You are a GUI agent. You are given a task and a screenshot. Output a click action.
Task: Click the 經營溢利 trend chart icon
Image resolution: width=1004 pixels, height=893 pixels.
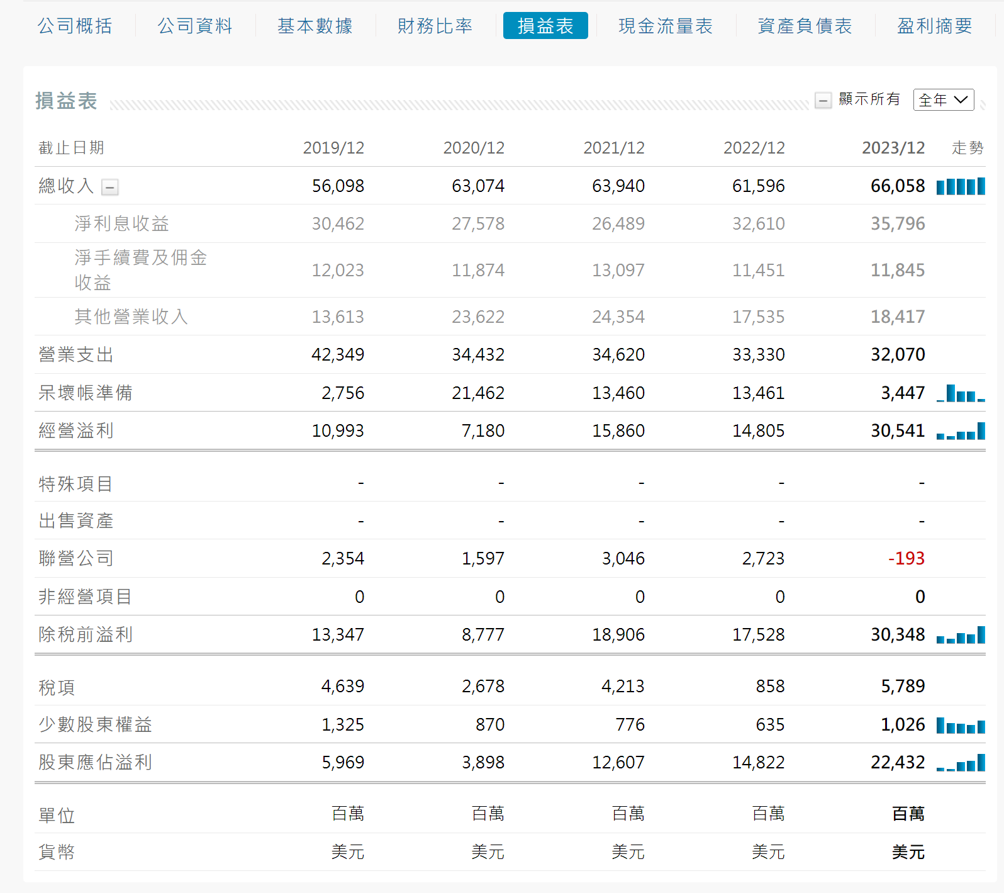(961, 431)
